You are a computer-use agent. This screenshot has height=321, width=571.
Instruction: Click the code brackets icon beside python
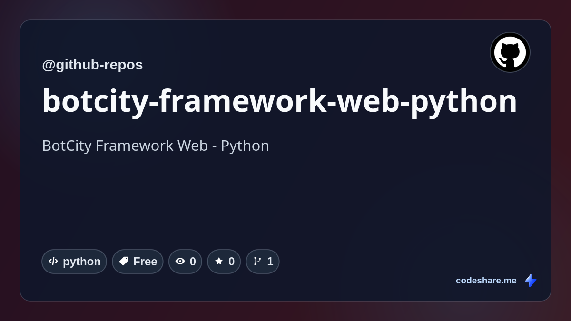[53, 261]
